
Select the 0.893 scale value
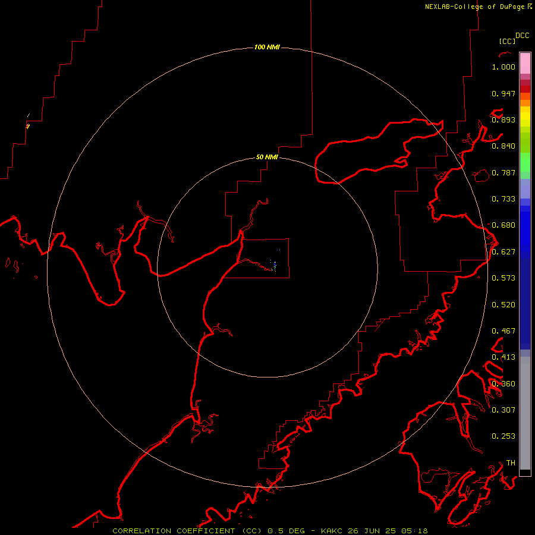[x=503, y=119]
